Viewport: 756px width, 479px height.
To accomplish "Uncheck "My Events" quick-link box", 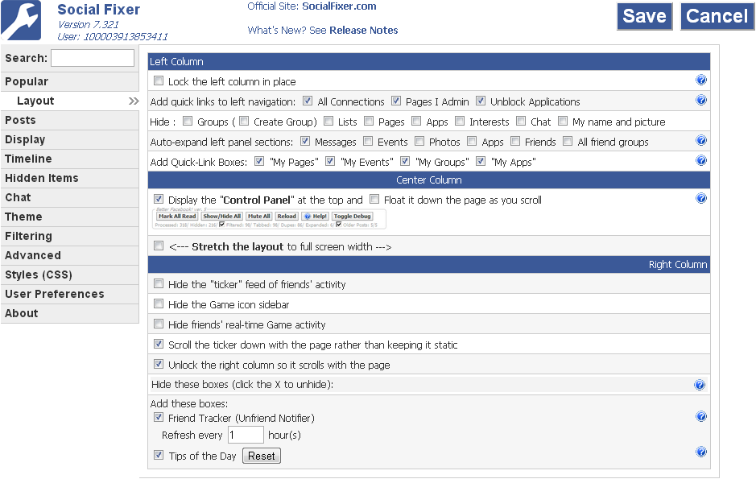I will click(330, 161).
